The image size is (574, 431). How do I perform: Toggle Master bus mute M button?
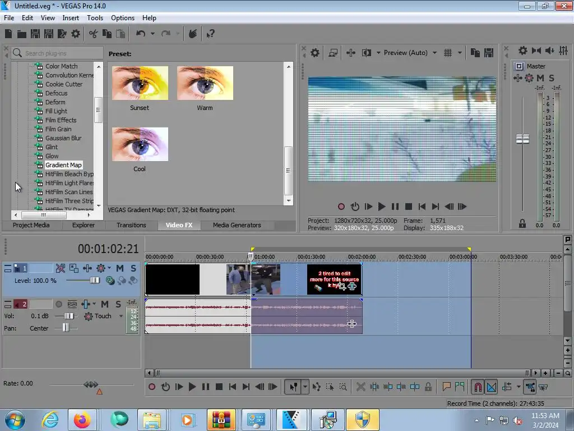click(540, 77)
